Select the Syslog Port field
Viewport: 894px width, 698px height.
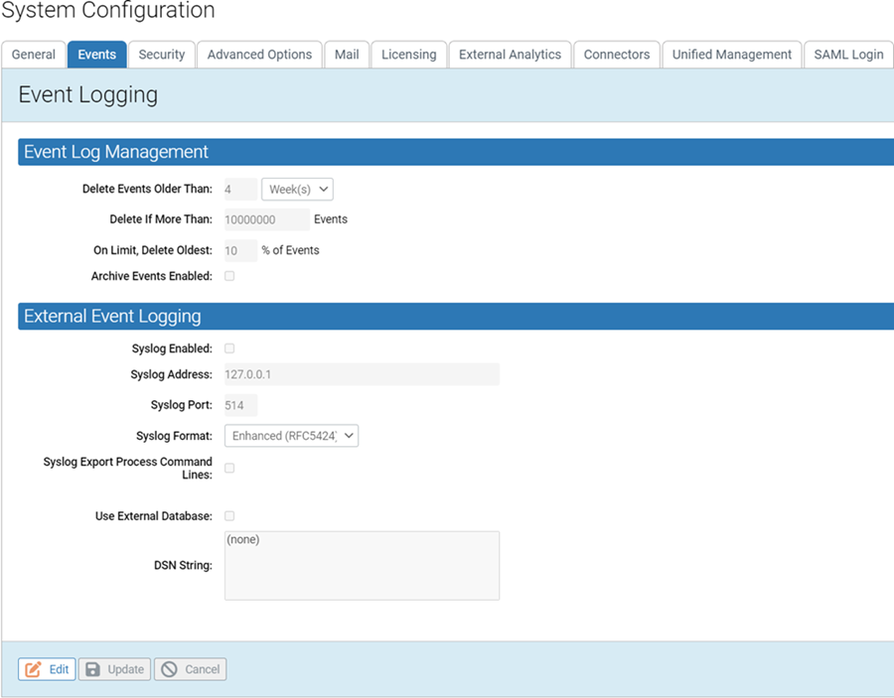(238, 405)
